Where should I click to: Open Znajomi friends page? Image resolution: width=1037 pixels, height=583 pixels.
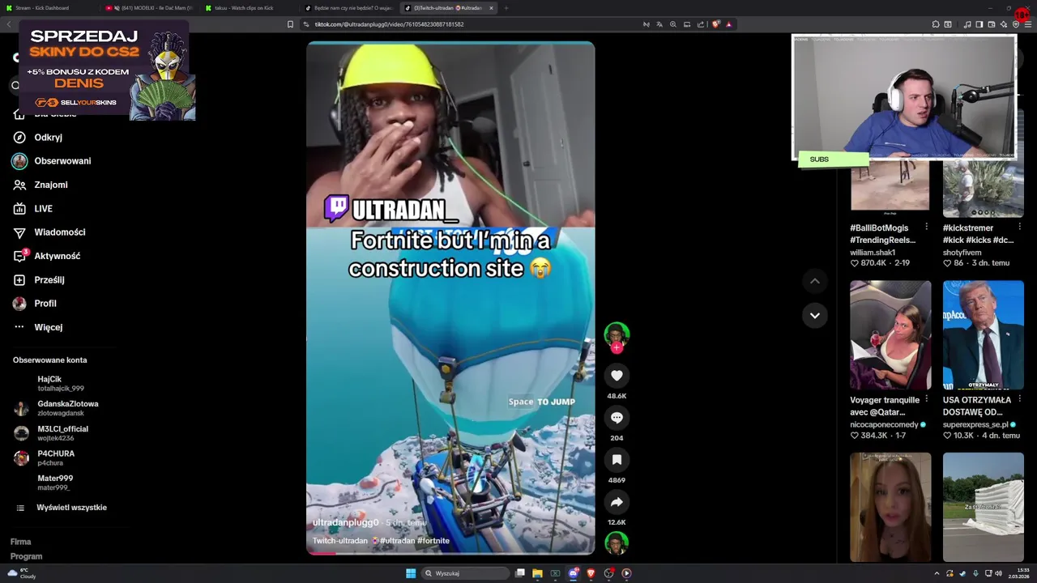41,185
